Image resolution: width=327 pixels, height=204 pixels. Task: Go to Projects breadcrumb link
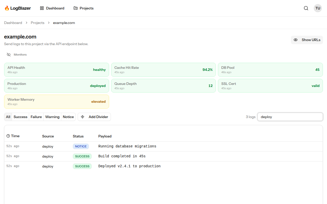pos(38,23)
